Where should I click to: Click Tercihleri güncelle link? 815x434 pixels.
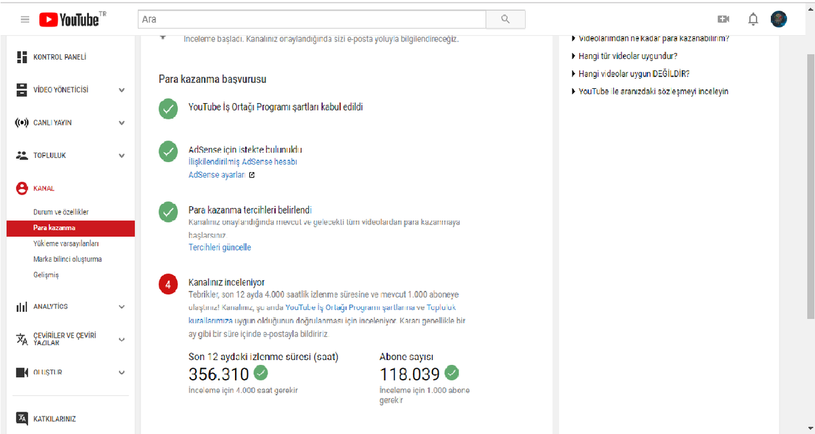(x=219, y=248)
